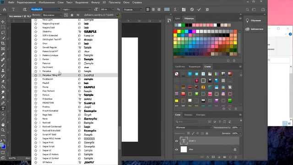Select the Pen tool

click(x=3, y=103)
